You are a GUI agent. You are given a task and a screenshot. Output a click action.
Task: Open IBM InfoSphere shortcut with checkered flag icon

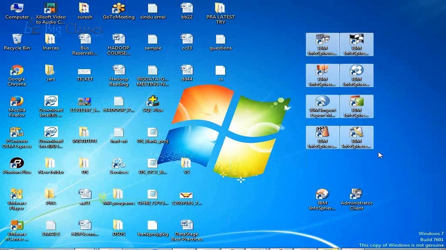coord(356,44)
